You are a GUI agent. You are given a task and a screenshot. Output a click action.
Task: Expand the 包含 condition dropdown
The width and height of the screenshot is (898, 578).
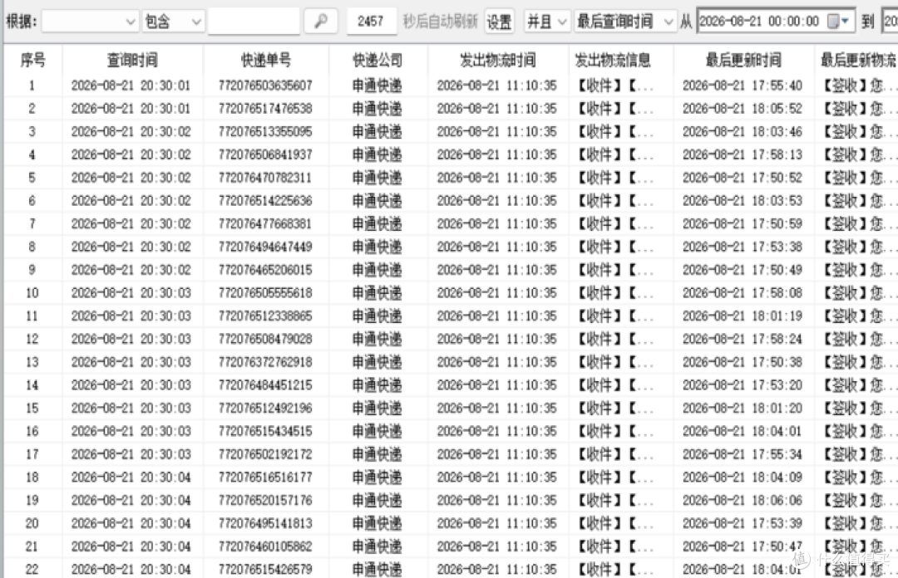click(173, 22)
